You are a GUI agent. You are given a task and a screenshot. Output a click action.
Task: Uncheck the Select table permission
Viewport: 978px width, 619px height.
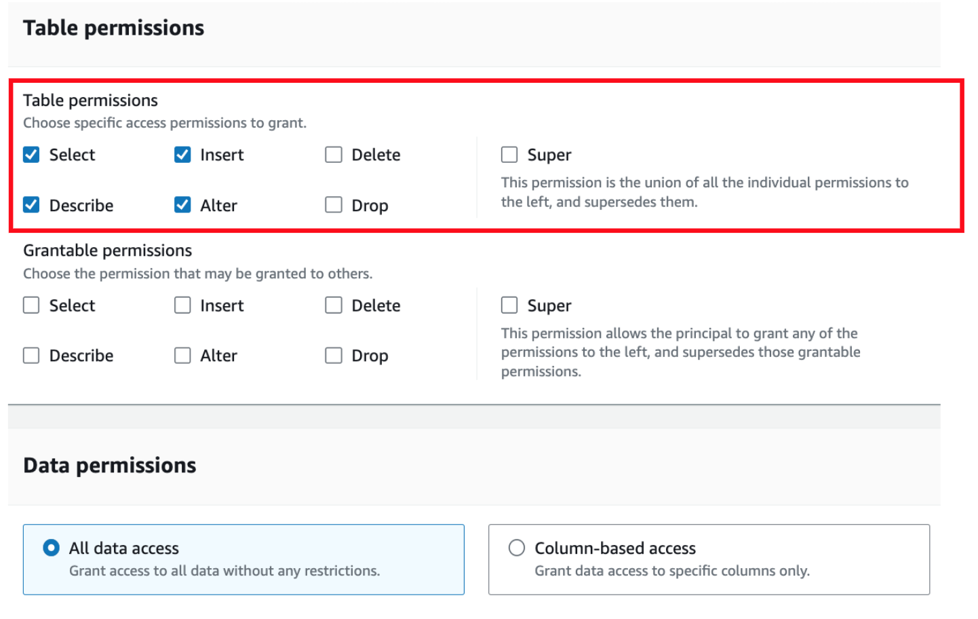click(31, 154)
